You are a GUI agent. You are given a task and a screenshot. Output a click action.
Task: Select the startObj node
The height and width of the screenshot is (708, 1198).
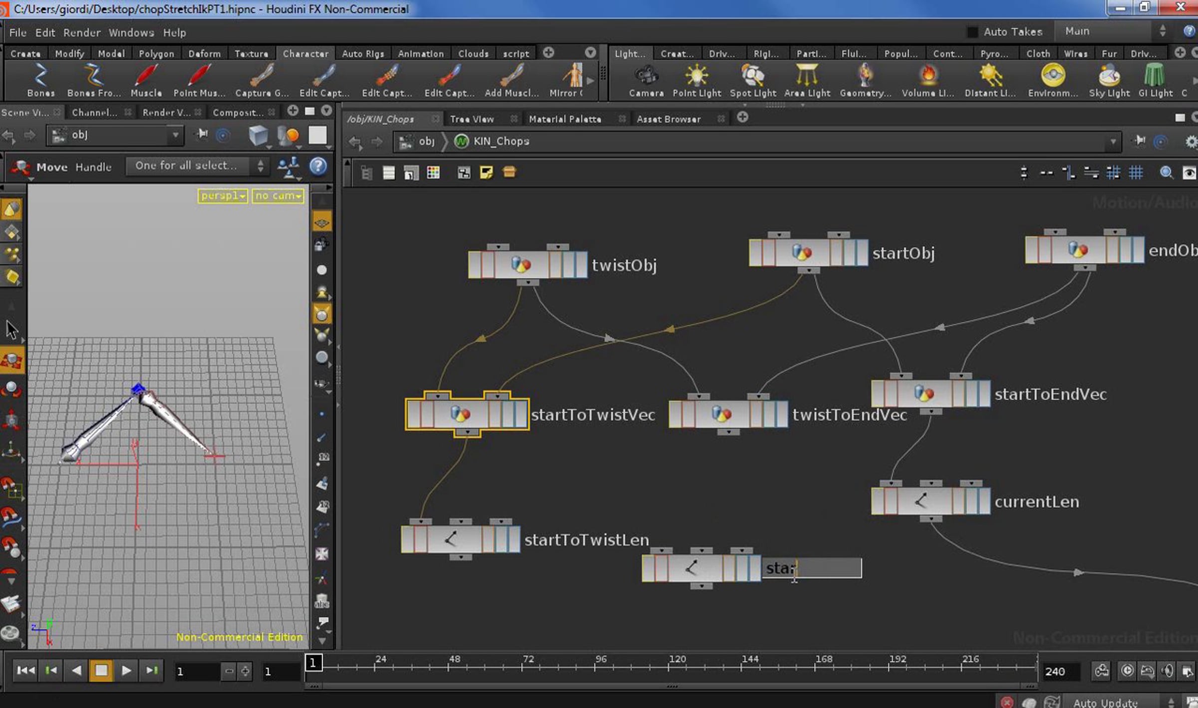pyautogui.click(x=809, y=252)
